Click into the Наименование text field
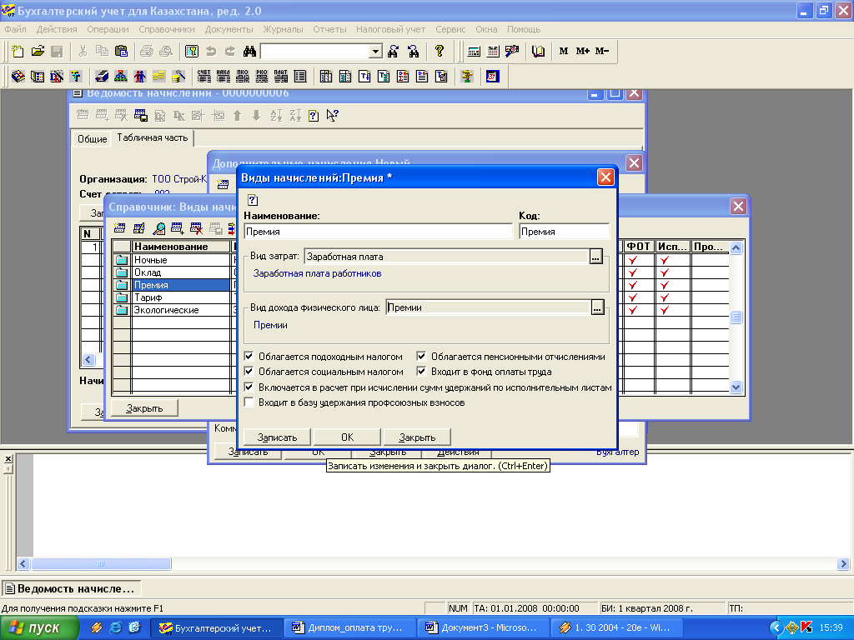Image resolution: width=854 pixels, height=640 pixels. click(x=378, y=232)
